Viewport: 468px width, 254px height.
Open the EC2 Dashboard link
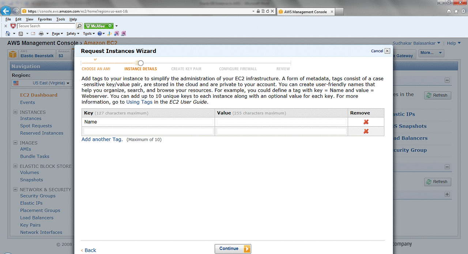click(x=39, y=95)
